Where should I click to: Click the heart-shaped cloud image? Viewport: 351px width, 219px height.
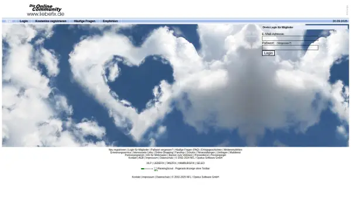click(175, 85)
